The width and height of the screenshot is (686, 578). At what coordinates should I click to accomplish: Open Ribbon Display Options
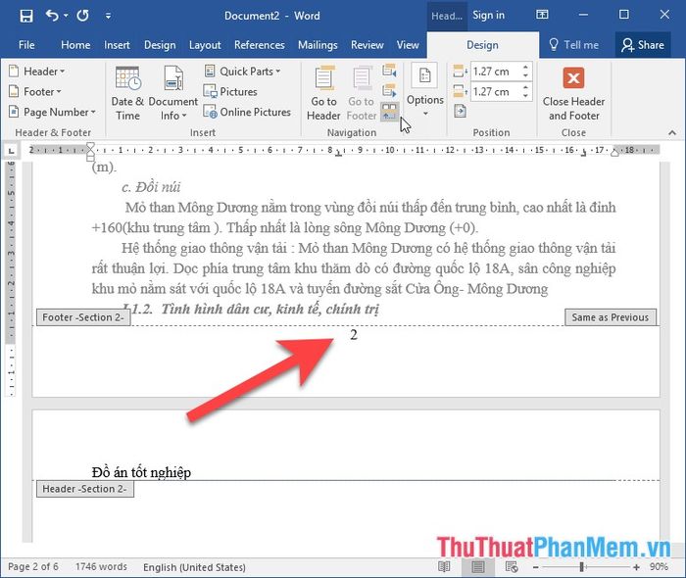coord(542,15)
